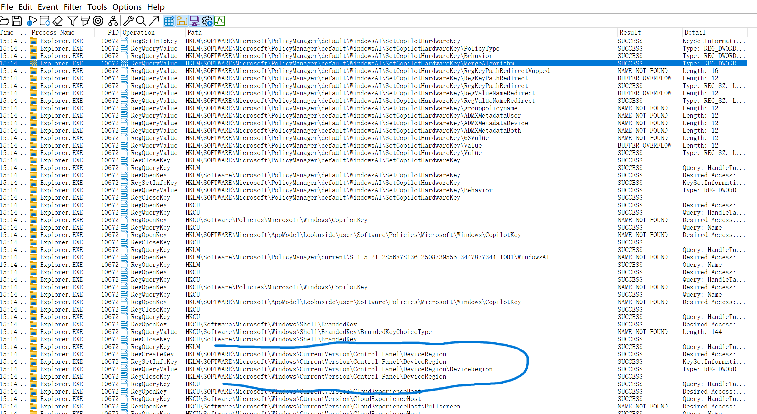Toggle Show Profiling Events graph button
This screenshot has width=757, height=414.
[220, 21]
